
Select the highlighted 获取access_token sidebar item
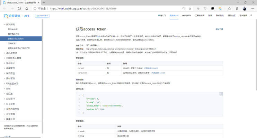[21, 39]
